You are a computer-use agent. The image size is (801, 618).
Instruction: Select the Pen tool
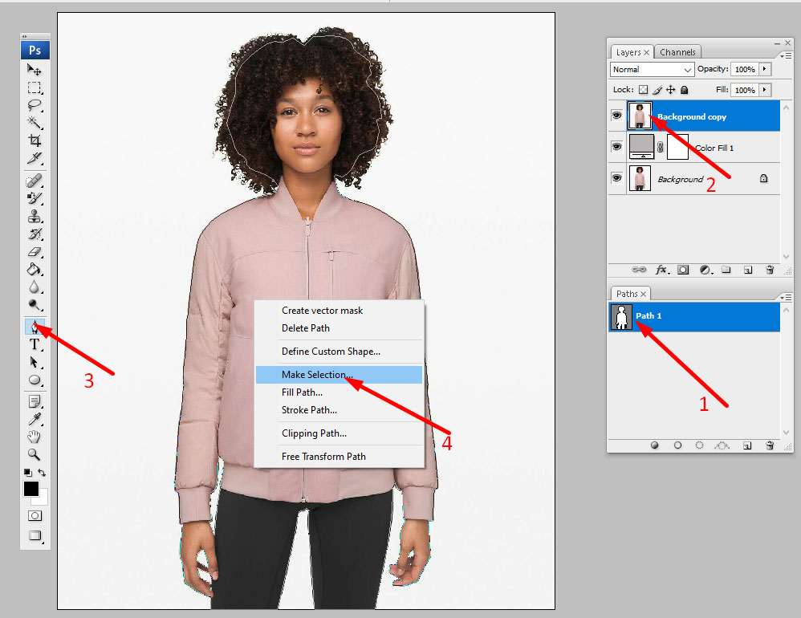coord(35,327)
